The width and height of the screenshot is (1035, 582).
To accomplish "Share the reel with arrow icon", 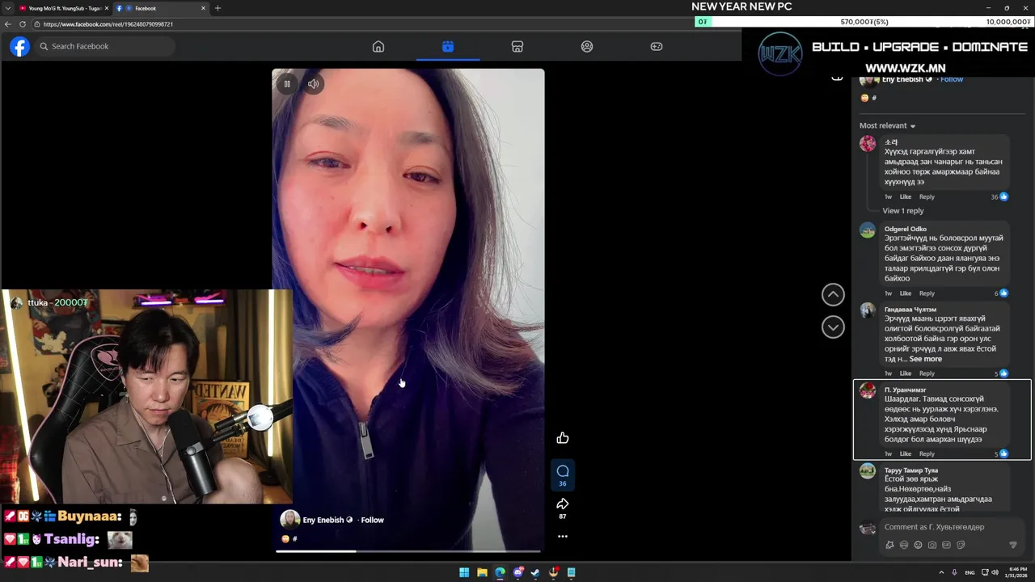I will [x=563, y=504].
